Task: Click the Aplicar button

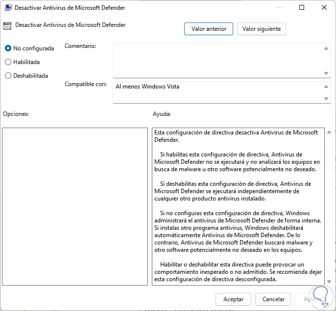Action: coord(312,299)
